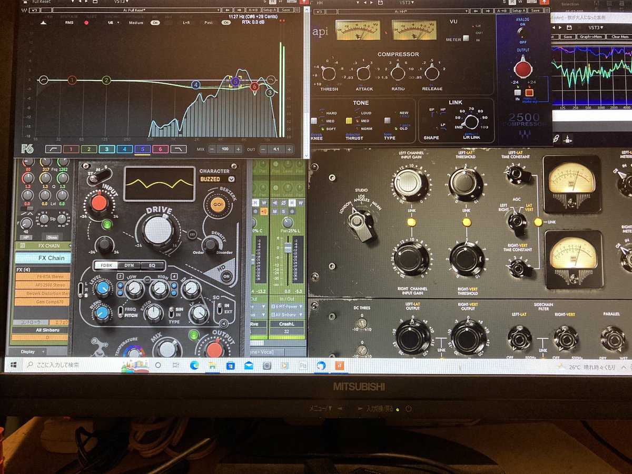The height and width of the screenshot is (474, 632).
Task: Flip the FREQ/PITCH switch in Berzerk
Action: pyautogui.click(x=120, y=312)
